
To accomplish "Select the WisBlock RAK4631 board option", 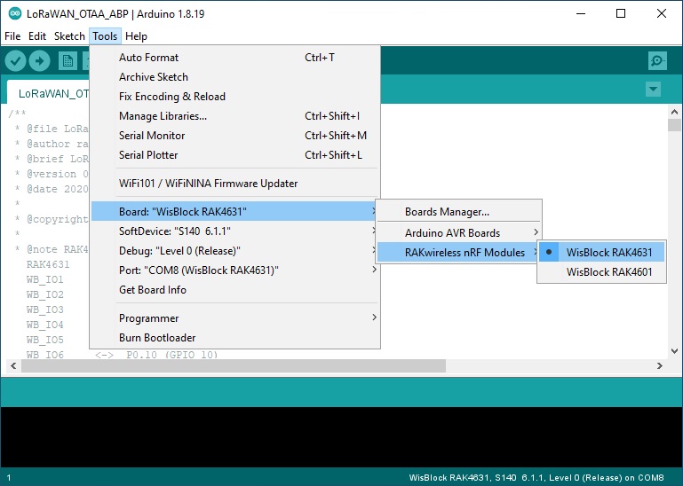I will coord(601,253).
